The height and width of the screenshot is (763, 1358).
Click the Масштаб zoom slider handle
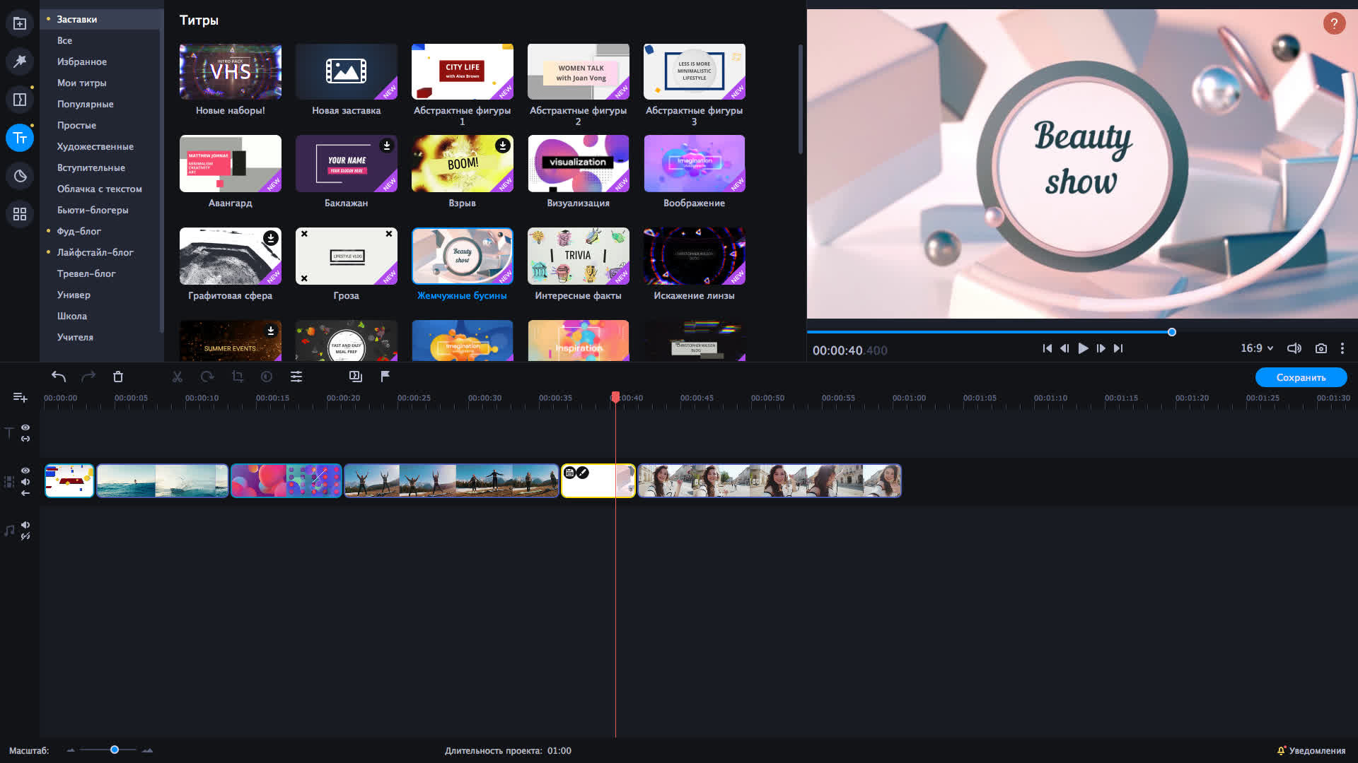(115, 750)
